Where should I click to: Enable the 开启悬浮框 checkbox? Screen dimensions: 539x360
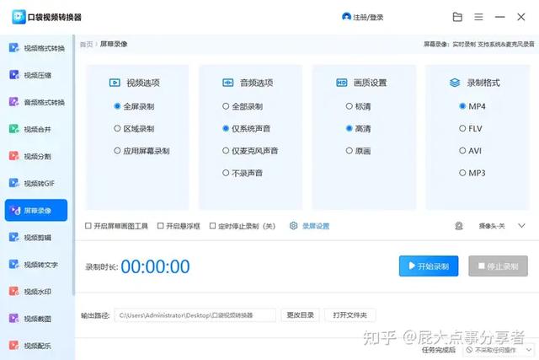160,226
